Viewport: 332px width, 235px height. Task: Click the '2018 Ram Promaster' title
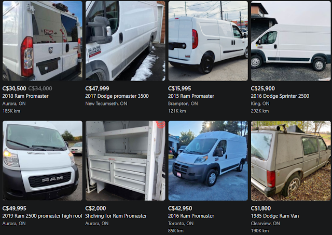[x=25, y=96]
